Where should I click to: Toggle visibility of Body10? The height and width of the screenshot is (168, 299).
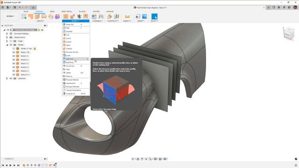(x=14, y=75)
